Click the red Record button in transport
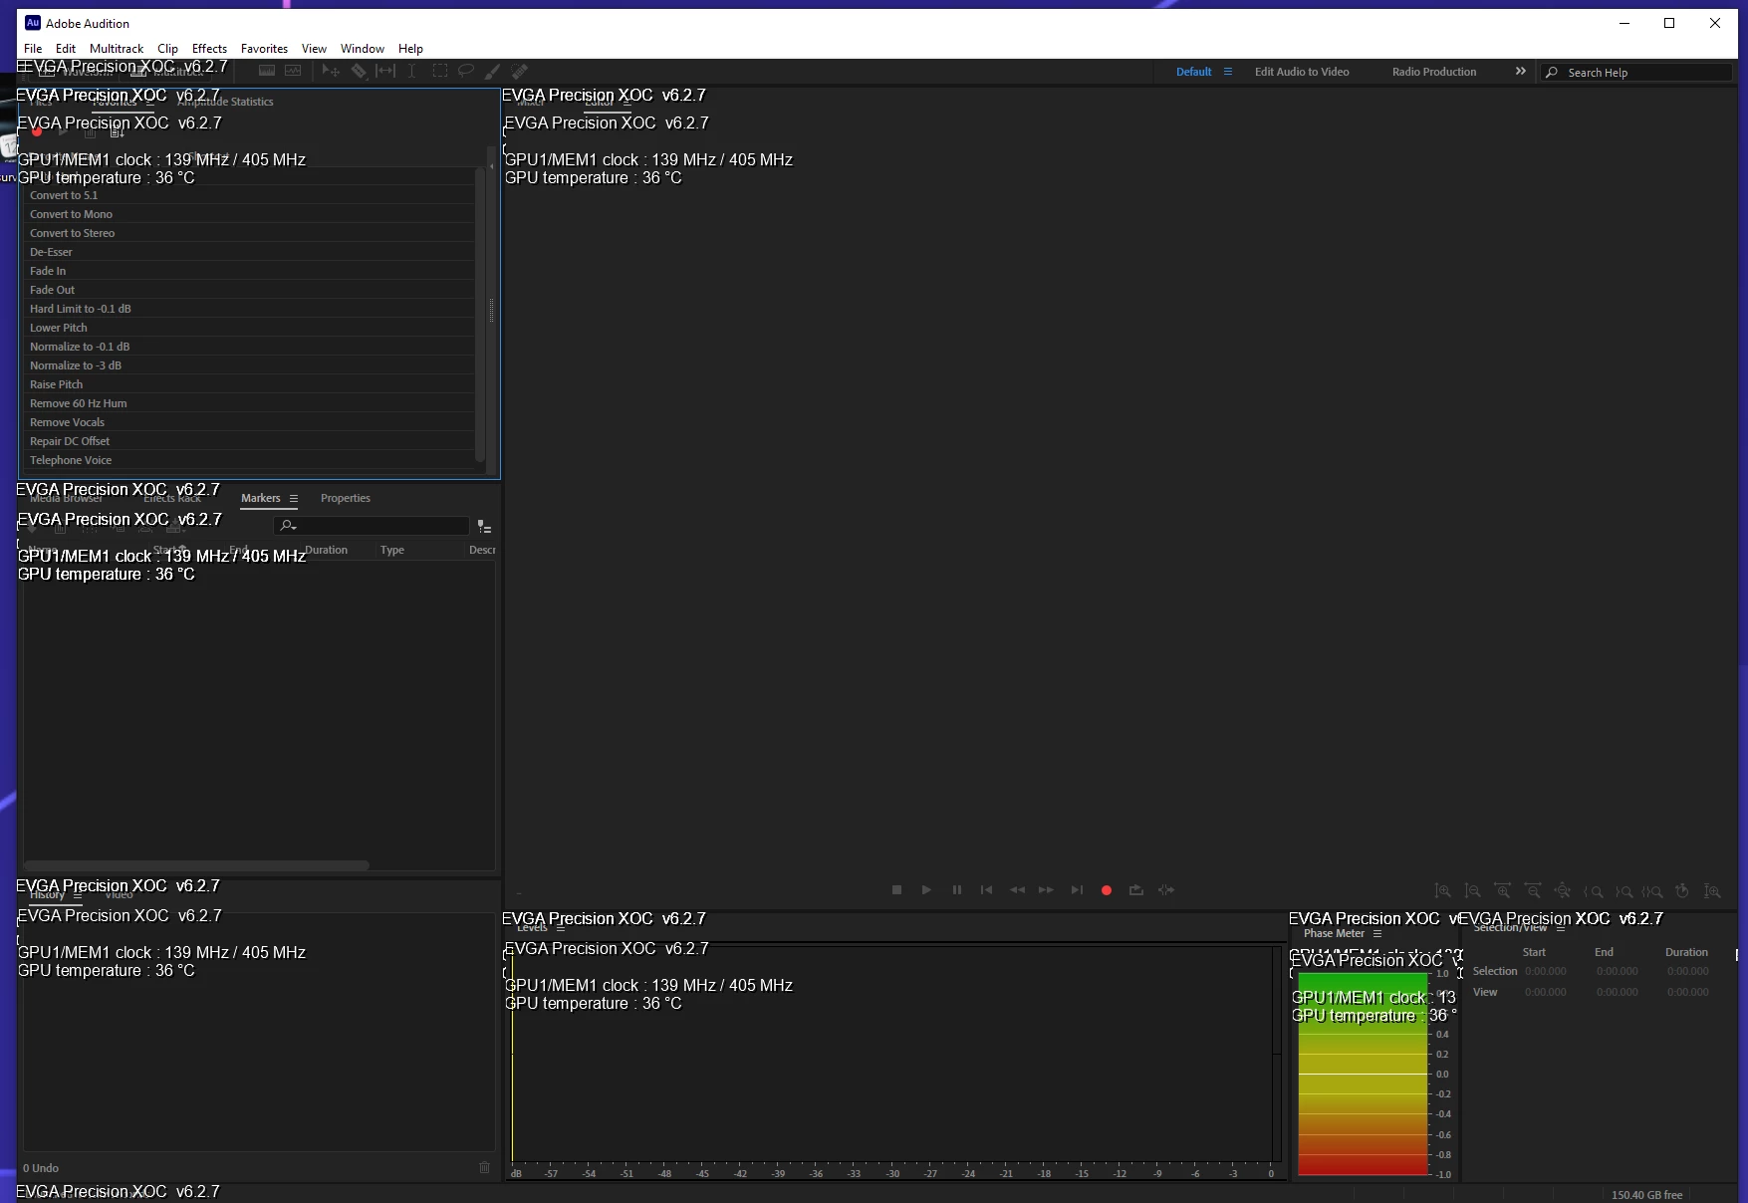The height and width of the screenshot is (1203, 1748). [x=1107, y=890]
